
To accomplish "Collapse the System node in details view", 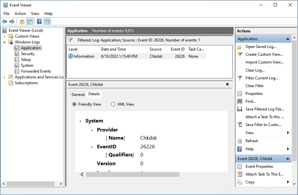I will click(81, 121).
